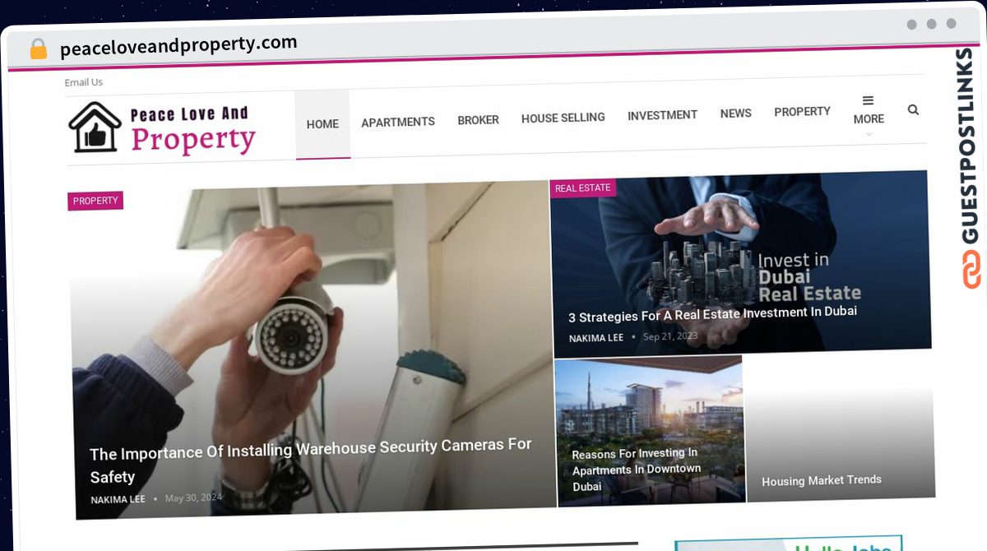Open the HOME tab
This screenshot has width=987, height=551.
[x=322, y=124]
